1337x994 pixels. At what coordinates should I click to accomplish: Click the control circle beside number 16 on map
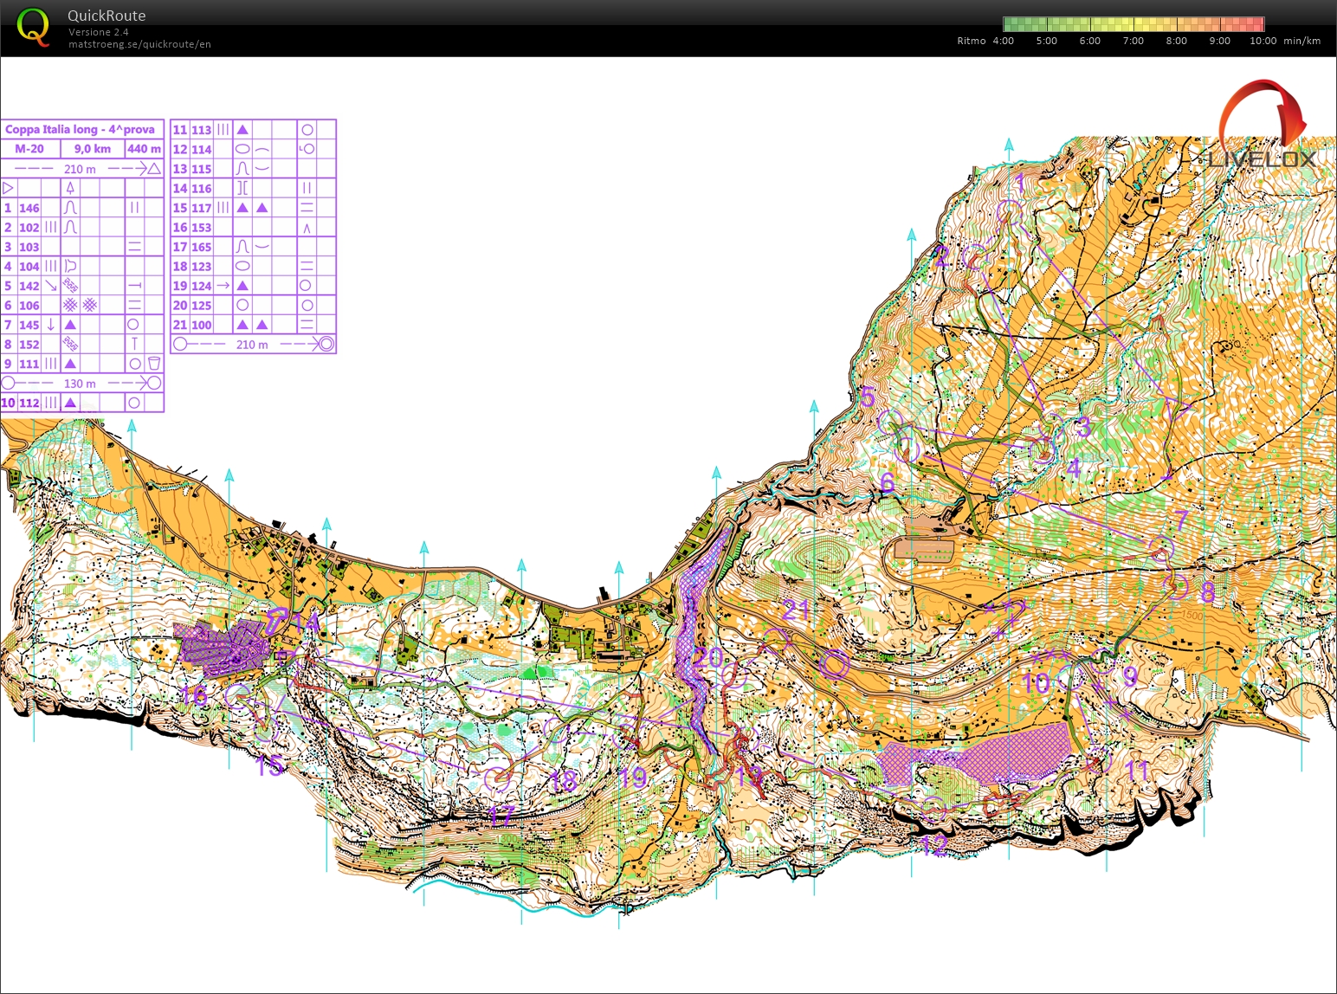pos(237,695)
